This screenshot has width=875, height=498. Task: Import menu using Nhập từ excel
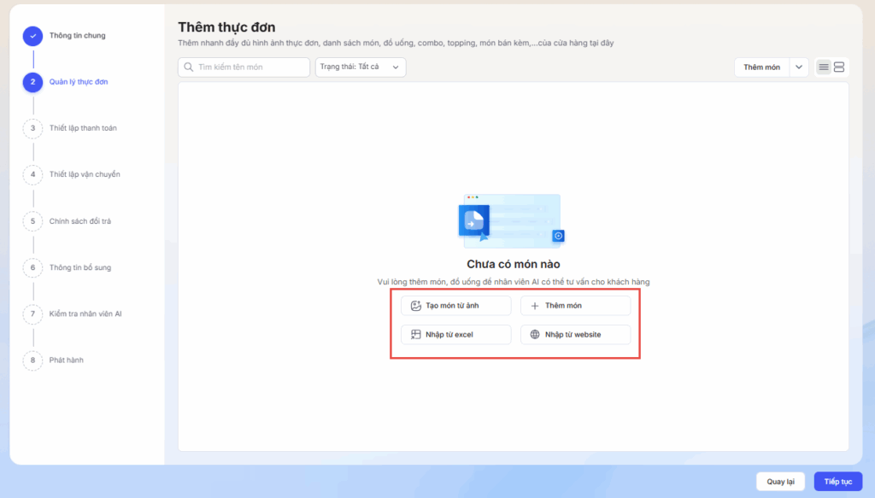pyautogui.click(x=455, y=335)
